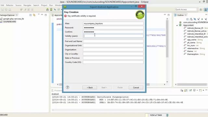Image resolution: width=208 pixels, height=117 pixels.
Task: Clear Console icon in console toolbar
Action: click(x=182, y=90)
